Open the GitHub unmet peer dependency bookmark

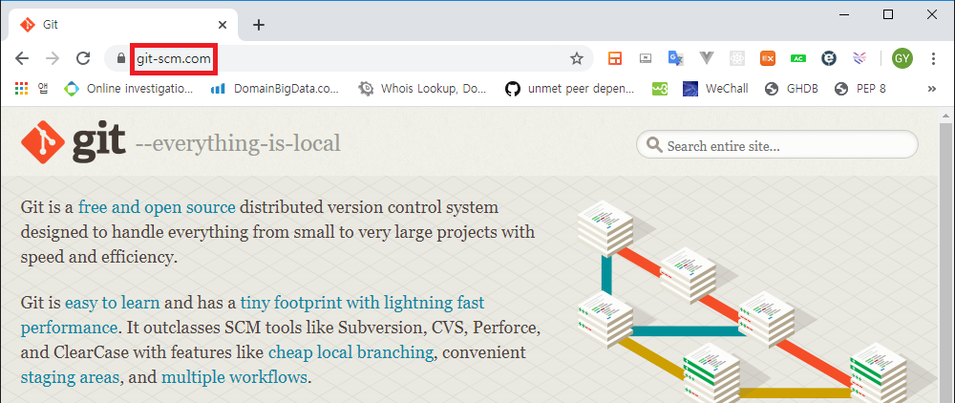[x=570, y=89]
